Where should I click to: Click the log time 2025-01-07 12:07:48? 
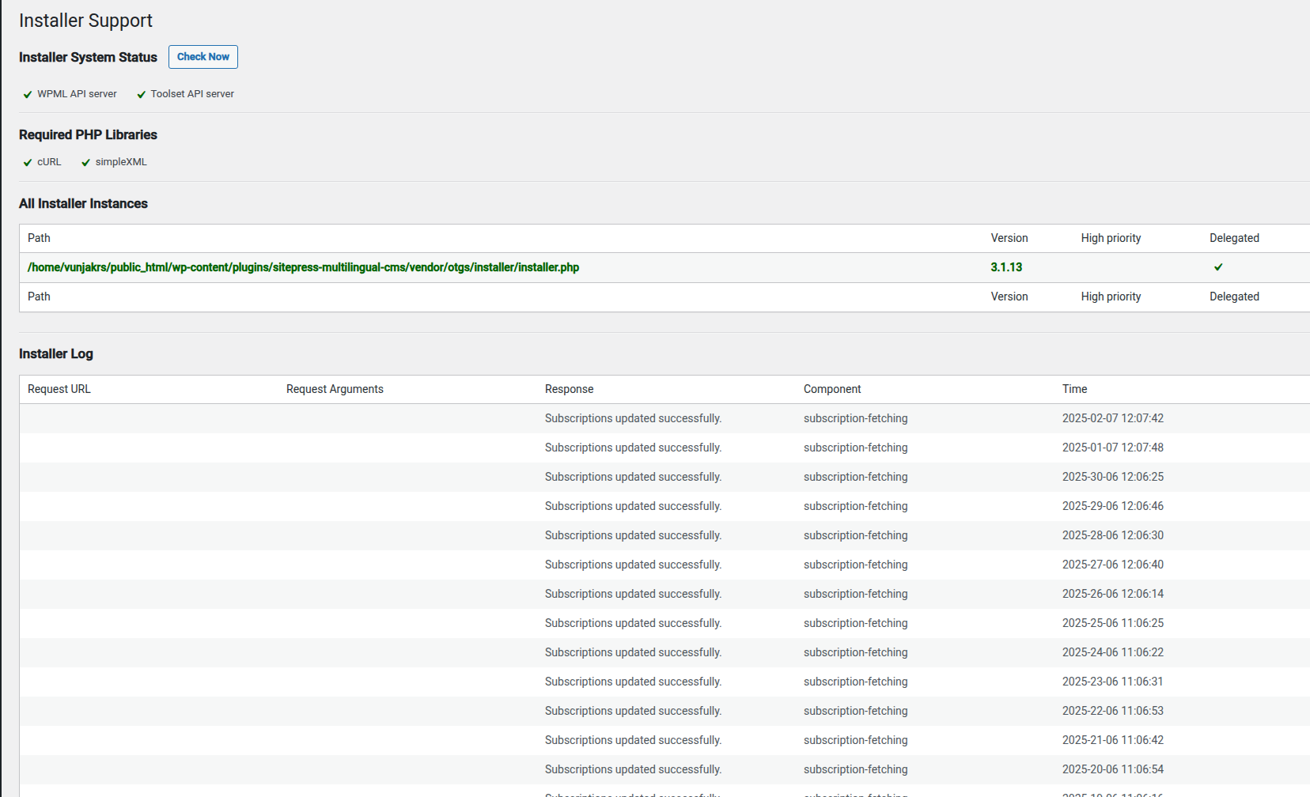pyautogui.click(x=1113, y=448)
